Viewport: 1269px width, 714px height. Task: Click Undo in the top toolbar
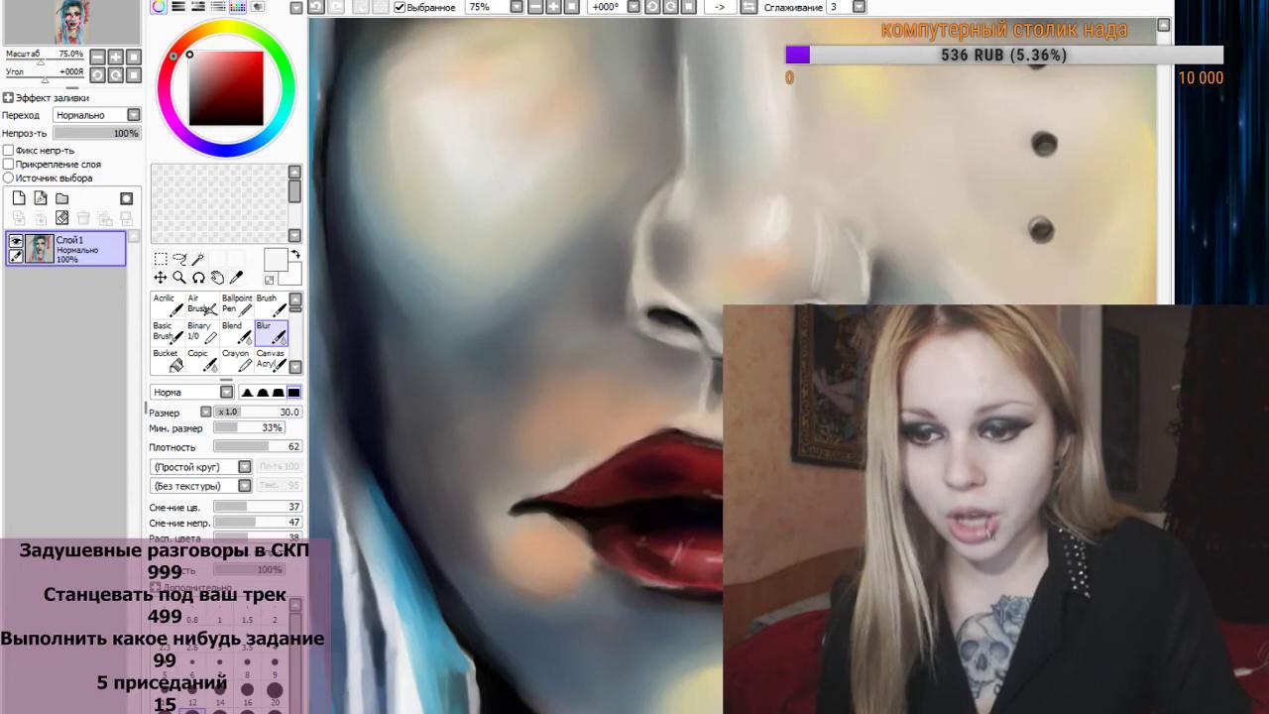(315, 7)
